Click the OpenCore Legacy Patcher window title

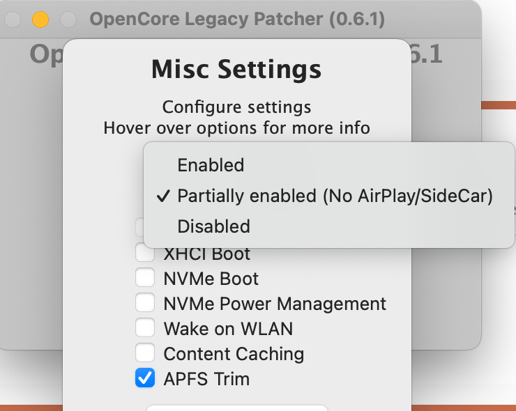237,20
